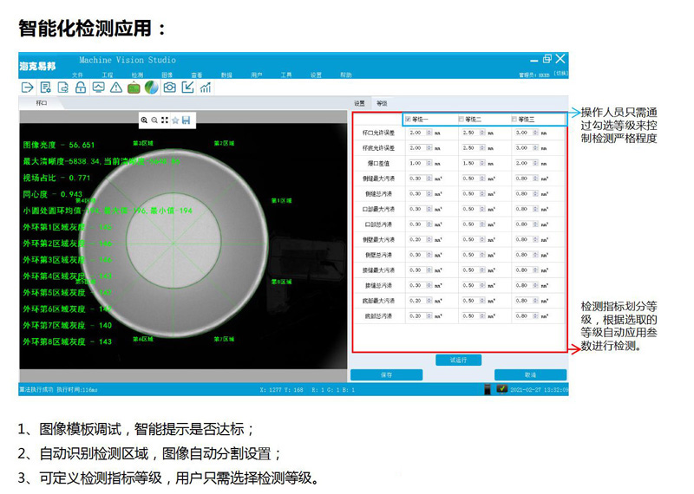
Task: Click the padlock unlock icon in toolbar
Action: click(81, 88)
